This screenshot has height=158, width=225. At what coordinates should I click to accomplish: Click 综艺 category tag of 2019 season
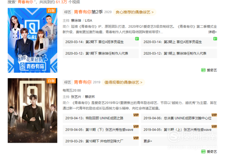click(68, 82)
